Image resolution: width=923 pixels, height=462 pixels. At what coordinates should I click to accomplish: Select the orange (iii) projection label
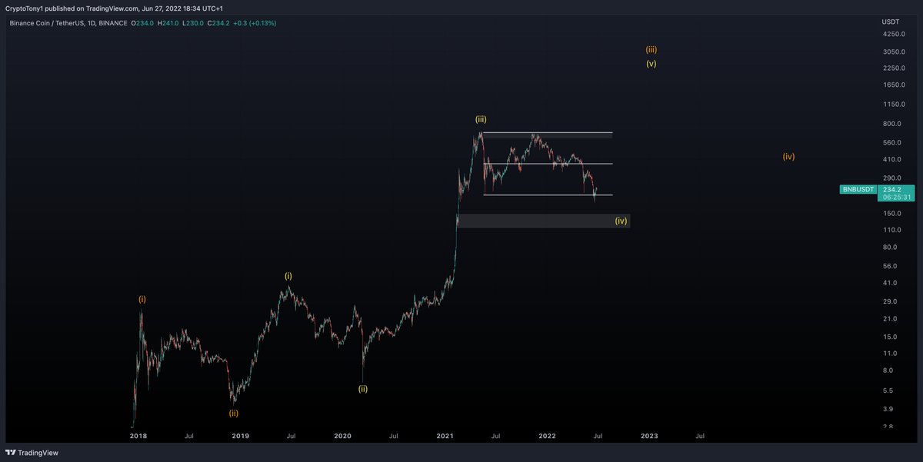pyautogui.click(x=651, y=50)
